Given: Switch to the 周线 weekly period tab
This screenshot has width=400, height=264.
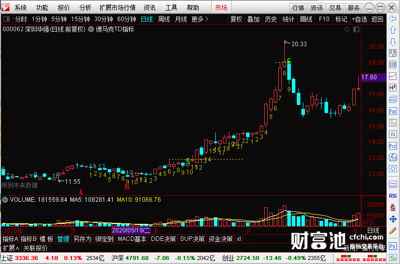Looking at the screenshot, I should (164, 19).
